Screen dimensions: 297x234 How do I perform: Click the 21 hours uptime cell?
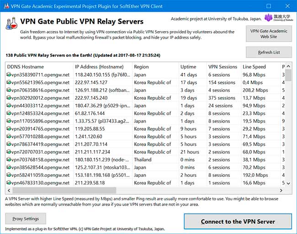(190, 152)
